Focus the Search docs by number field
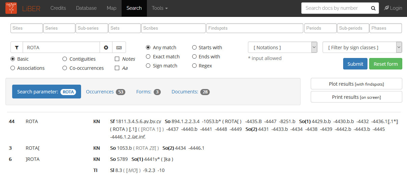This screenshot has height=175, width=407. [x=334, y=8]
